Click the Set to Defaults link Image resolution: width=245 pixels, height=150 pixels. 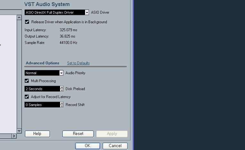[x=78, y=63]
